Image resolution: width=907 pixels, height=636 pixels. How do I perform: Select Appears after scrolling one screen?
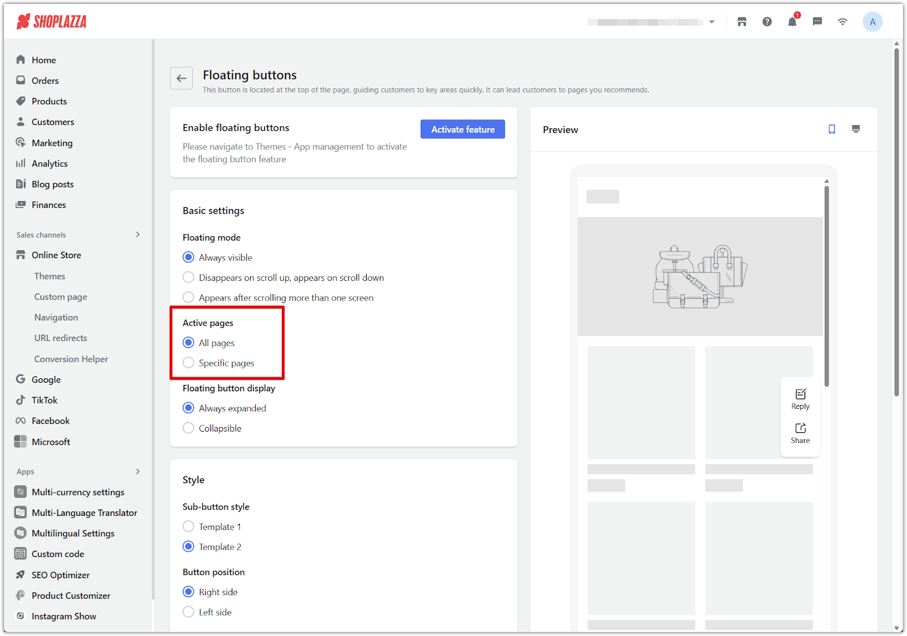click(189, 297)
